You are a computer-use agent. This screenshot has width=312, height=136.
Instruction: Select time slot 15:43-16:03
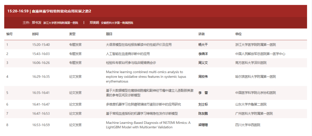point(41,54)
